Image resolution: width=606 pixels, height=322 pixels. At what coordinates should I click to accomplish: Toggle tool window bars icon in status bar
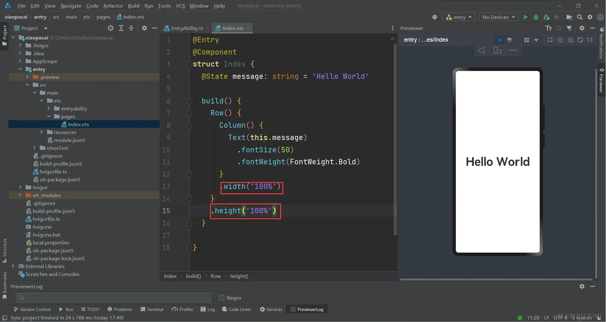(x=5, y=318)
